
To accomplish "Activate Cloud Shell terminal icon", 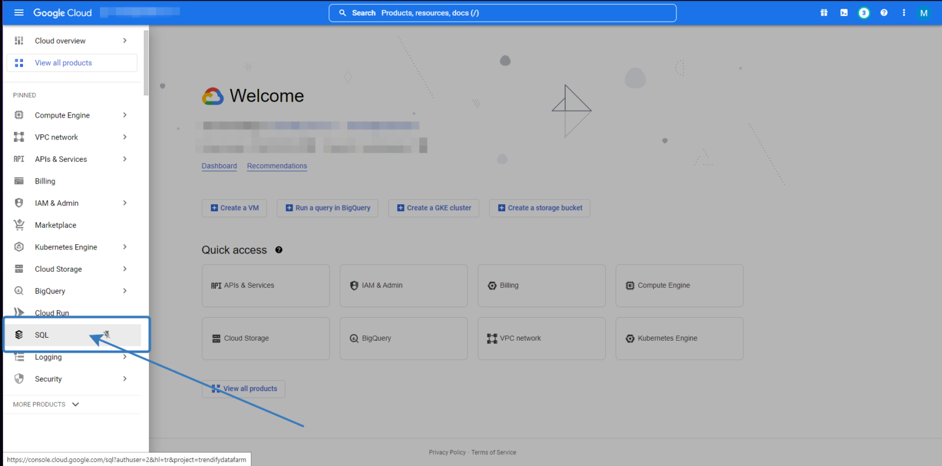I will [844, 13].
